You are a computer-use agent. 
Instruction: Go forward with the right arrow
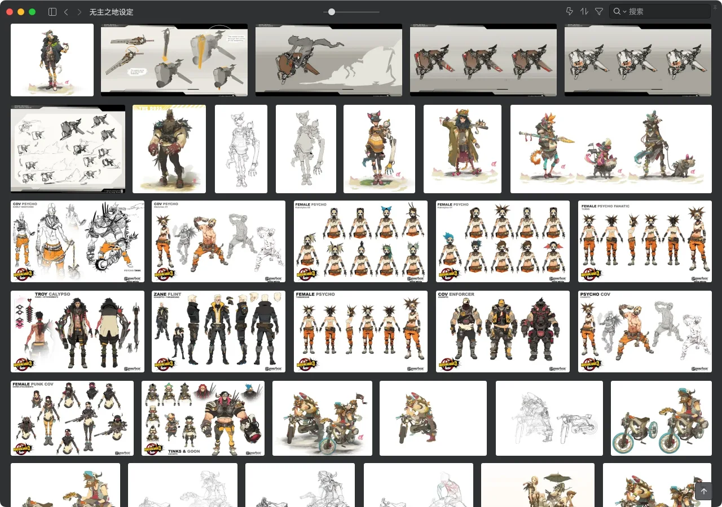pos(79,12)
